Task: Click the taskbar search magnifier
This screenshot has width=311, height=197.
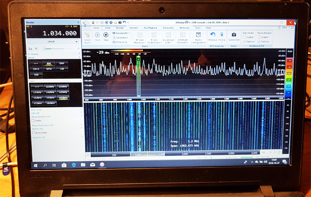Action: coord(45,165)
